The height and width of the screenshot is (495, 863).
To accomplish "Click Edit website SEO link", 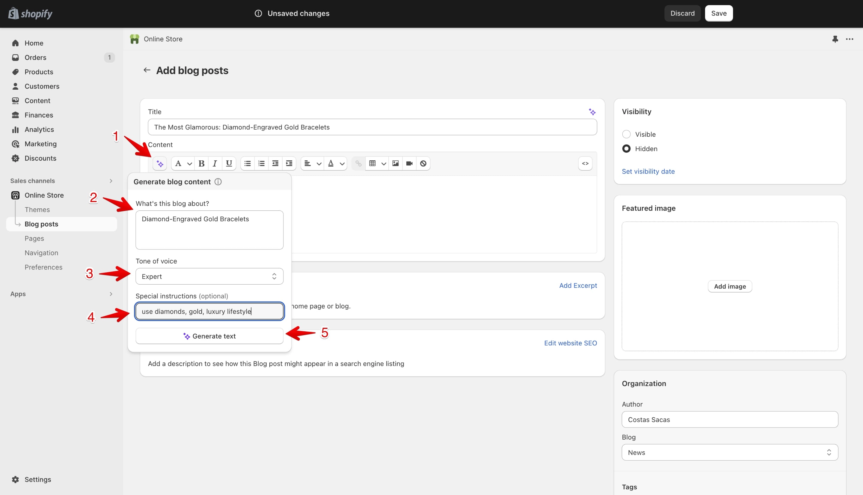I will pos(571,343).
